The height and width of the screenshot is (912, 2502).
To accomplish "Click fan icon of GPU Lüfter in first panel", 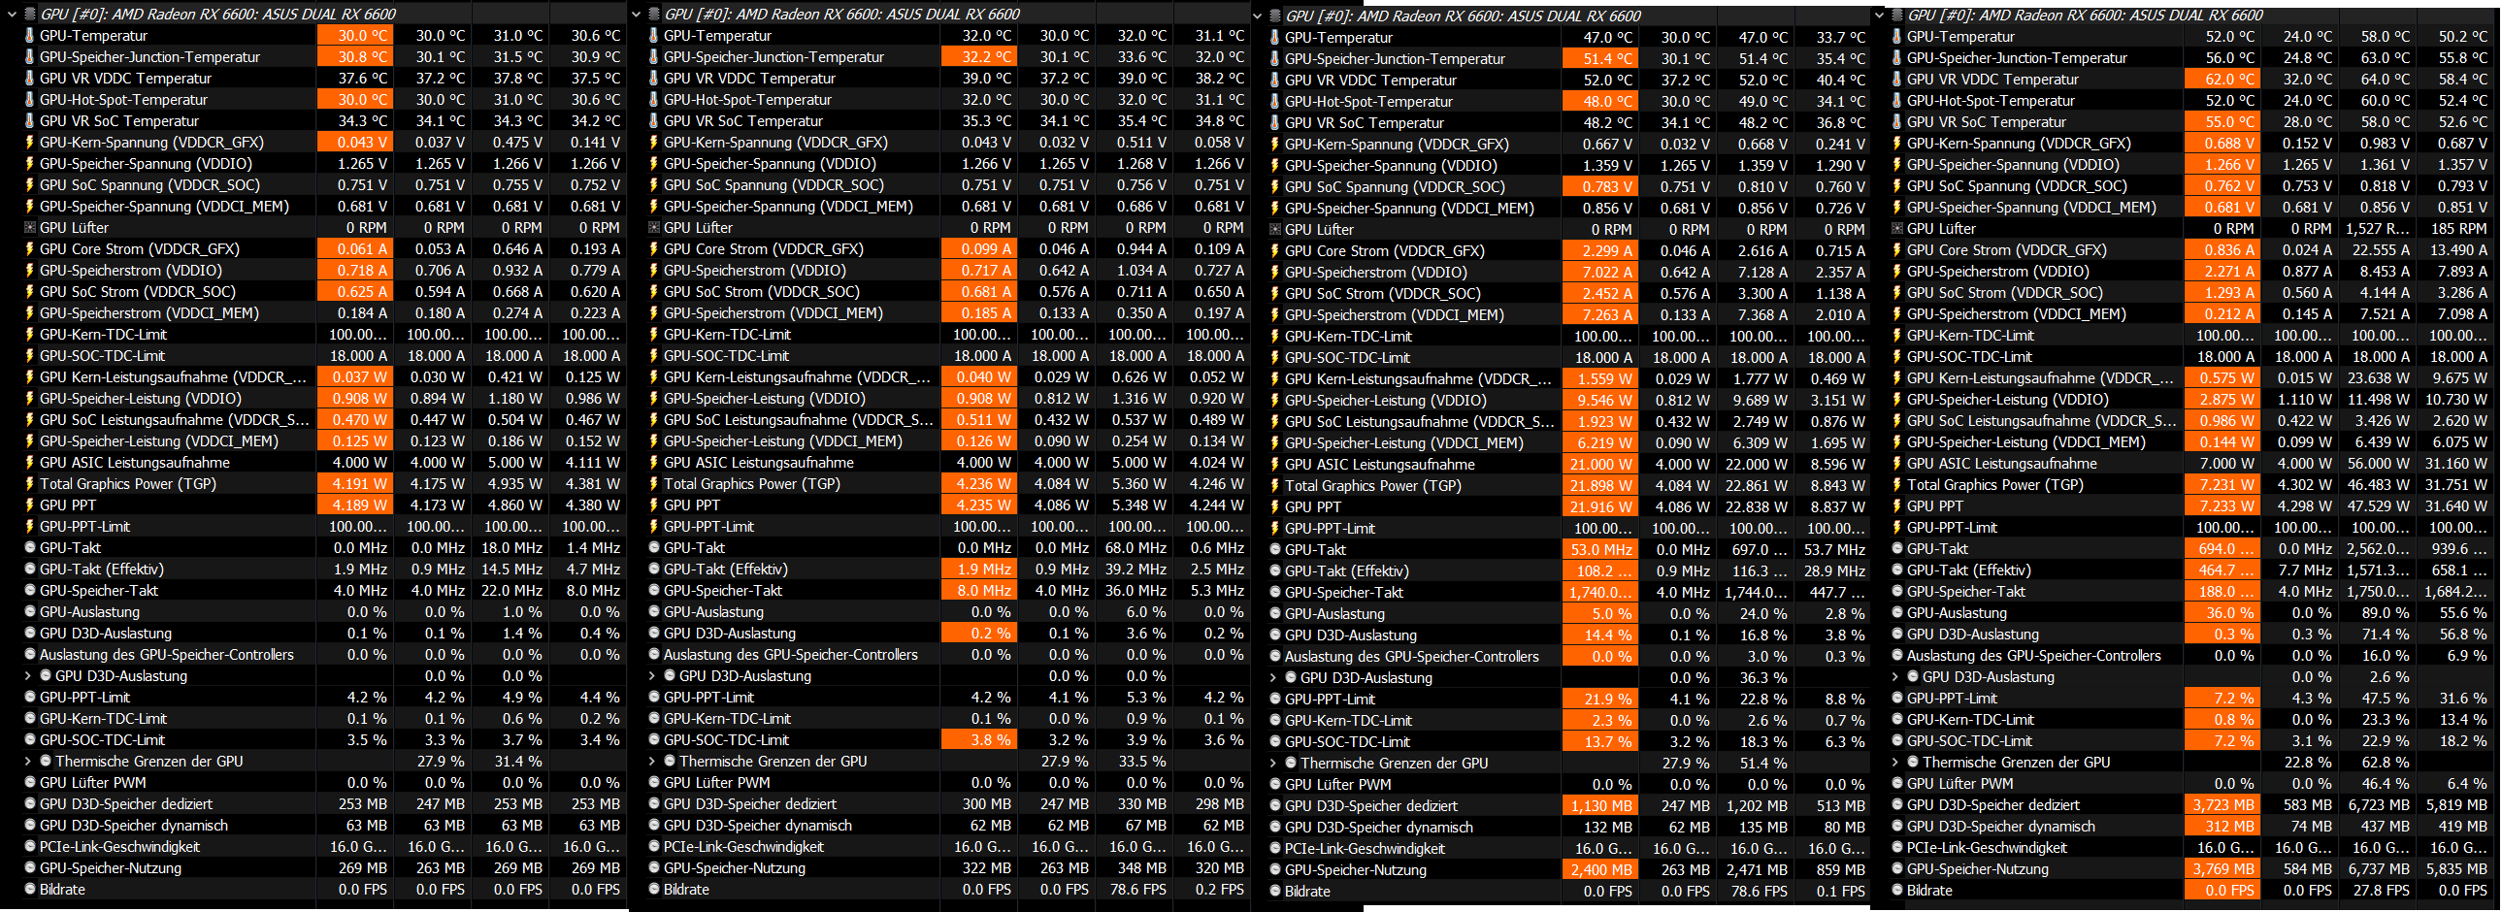I will click(x=30, y=228).
